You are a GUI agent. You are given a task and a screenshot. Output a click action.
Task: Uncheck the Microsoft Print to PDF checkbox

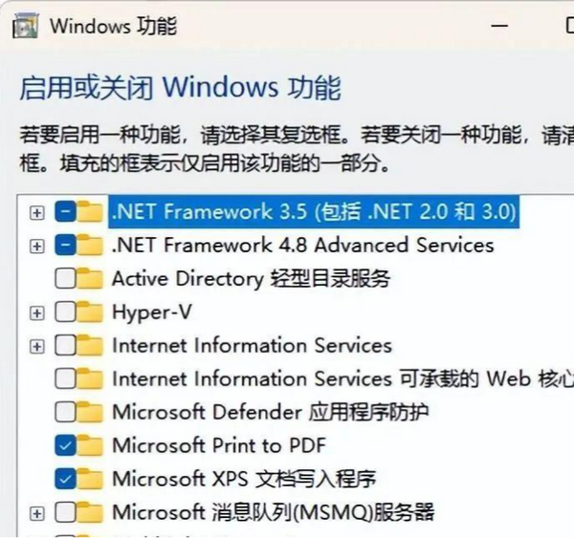[x=65, y=445]
